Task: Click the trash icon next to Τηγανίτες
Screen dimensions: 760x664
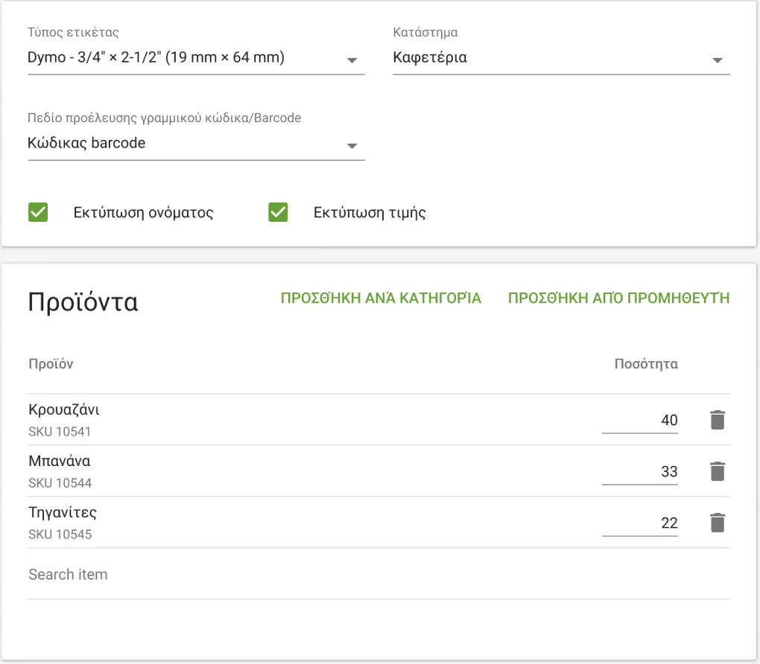Action: (x=717, y=523)
